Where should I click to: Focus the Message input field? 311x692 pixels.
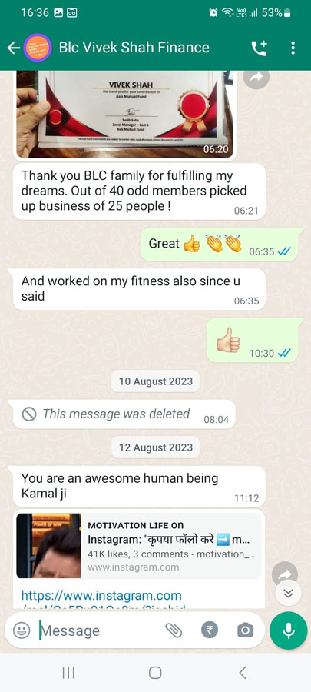point(101,630)
